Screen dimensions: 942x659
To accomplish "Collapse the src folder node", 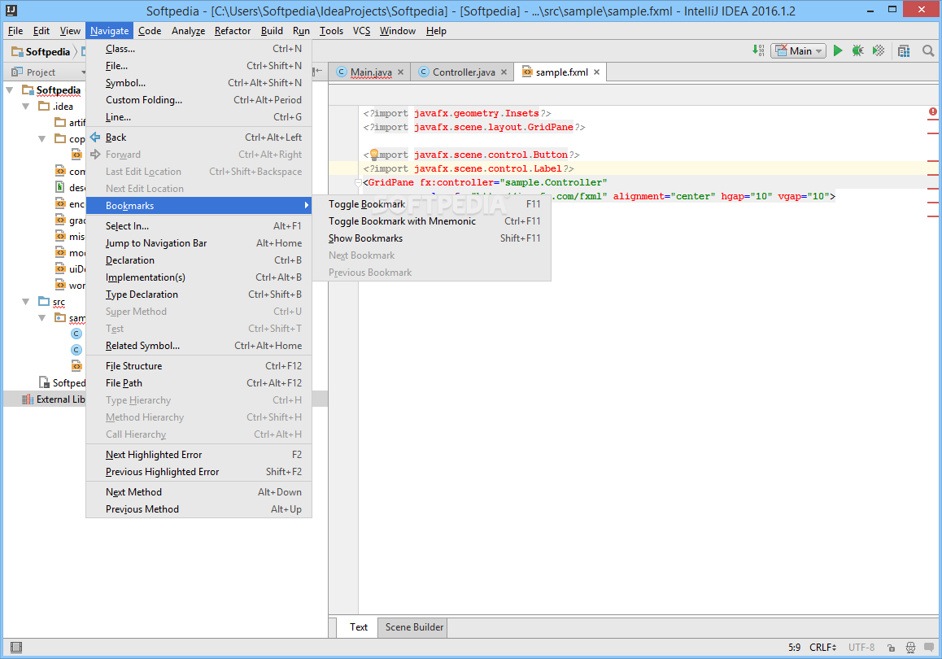I will tap(25, 302).
